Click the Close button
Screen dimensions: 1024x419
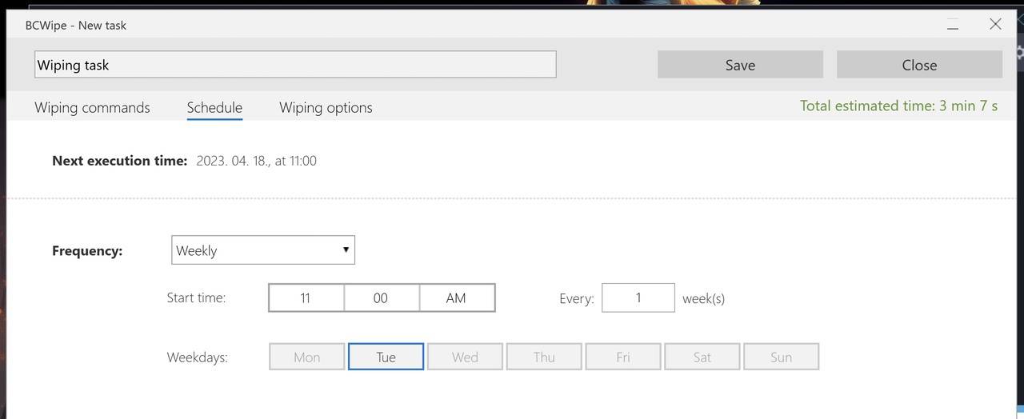pyautogui.click(x=919, y=65)
